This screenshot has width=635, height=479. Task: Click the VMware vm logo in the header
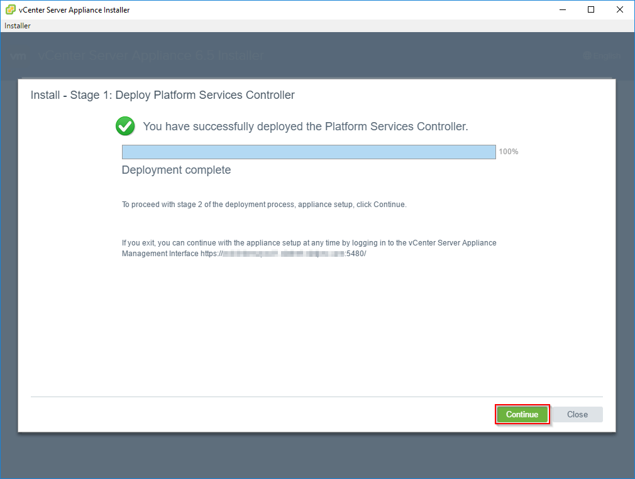tap(19, 55)
